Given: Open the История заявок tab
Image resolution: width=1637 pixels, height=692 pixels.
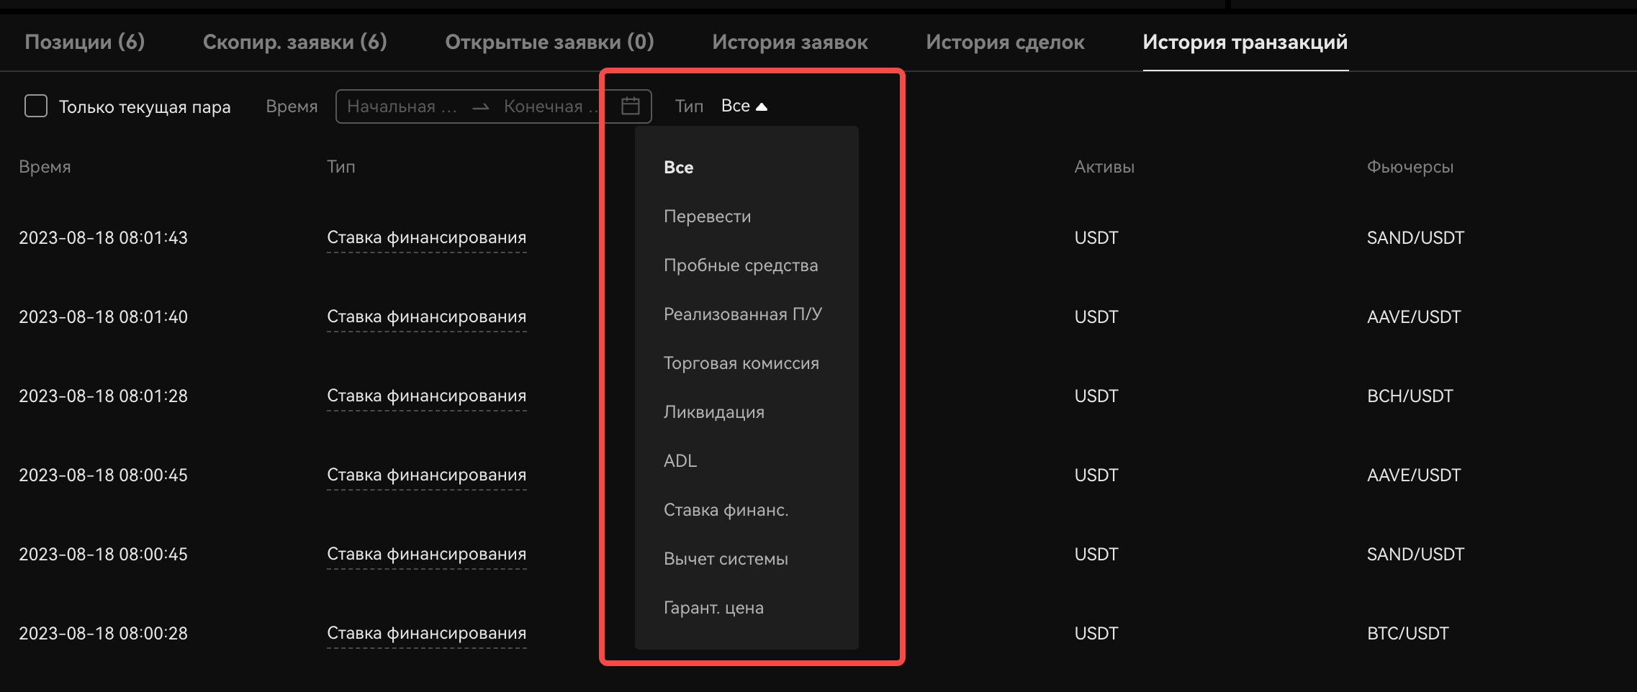Looking at the screenshot, I should pyautogui.click(x=790, y=42).
